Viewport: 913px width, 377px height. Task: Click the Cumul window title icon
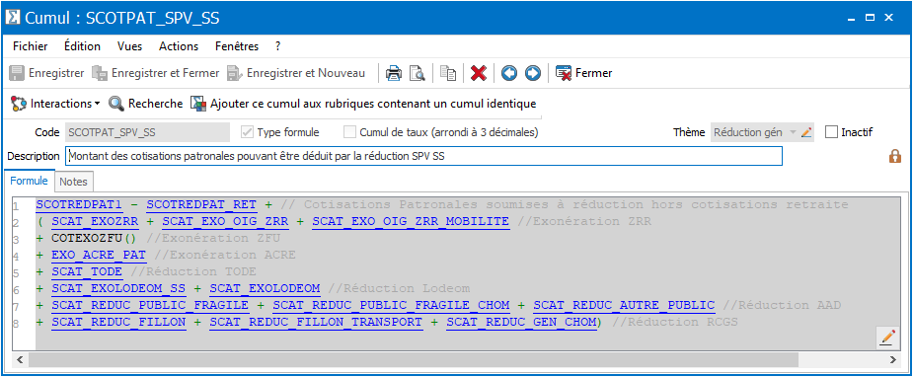[x=12, y=18]
